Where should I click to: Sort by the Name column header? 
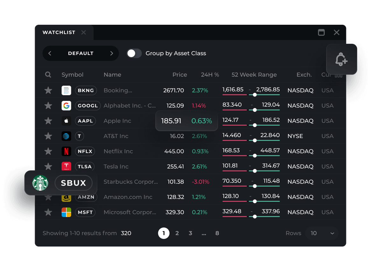tap(112, 75)
